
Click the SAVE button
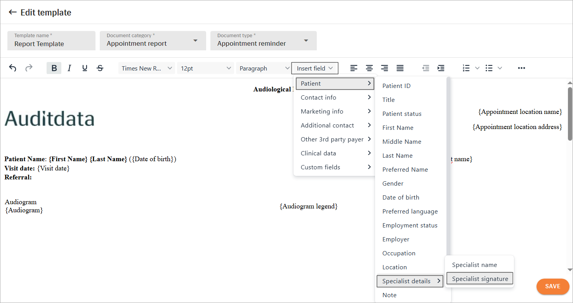pyautogui.click(x=552, y=286)
